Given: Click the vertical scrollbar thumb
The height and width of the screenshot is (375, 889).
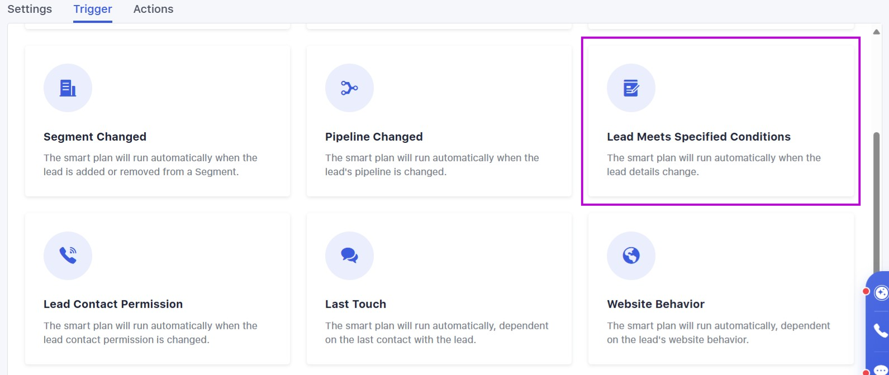Looking at the screenshot, I should coord(876,201).
